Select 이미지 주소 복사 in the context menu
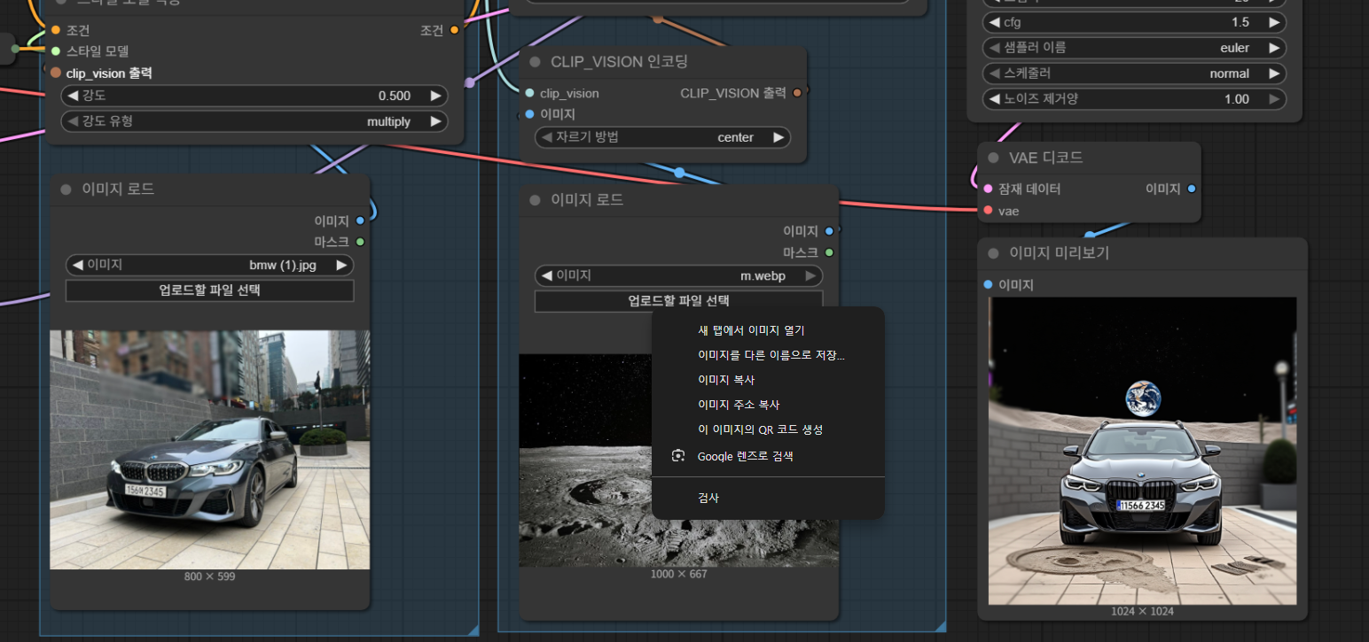The height and width of the screenshot is (642, 1369). click(768, 405)
